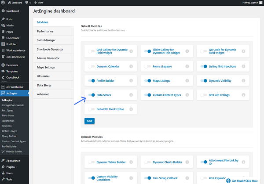
Task: Disable Listing Grid injections toggle
Action: [x=204, y=66]
